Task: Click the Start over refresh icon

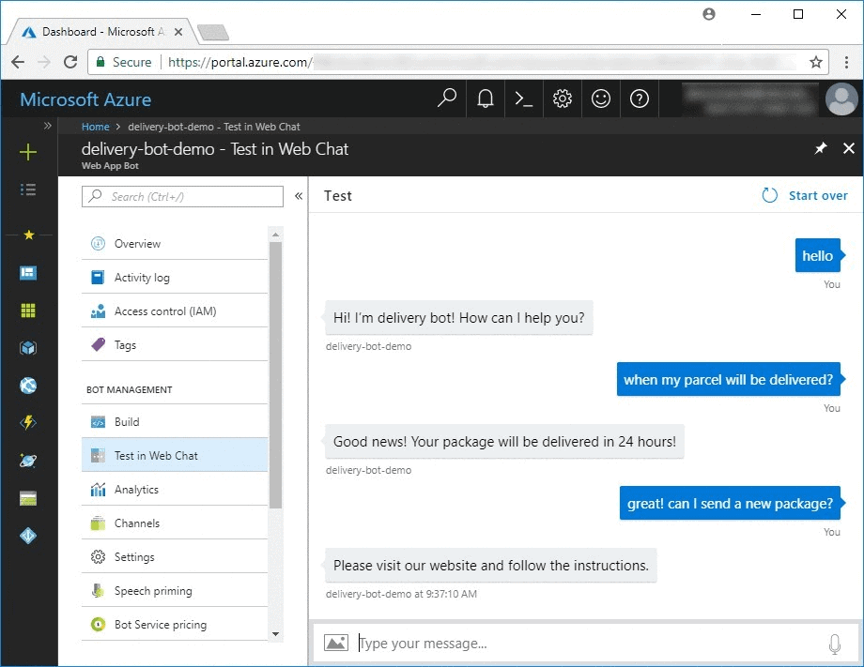Action: point(769,195)
